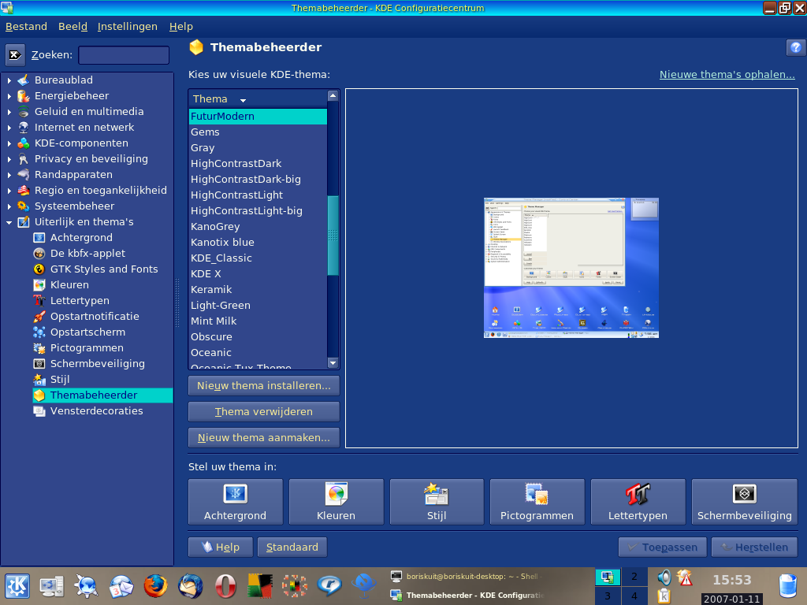Open Pictogrammen icon in the tree
Screen dimensions: 807x605
(x=39, y=348)
